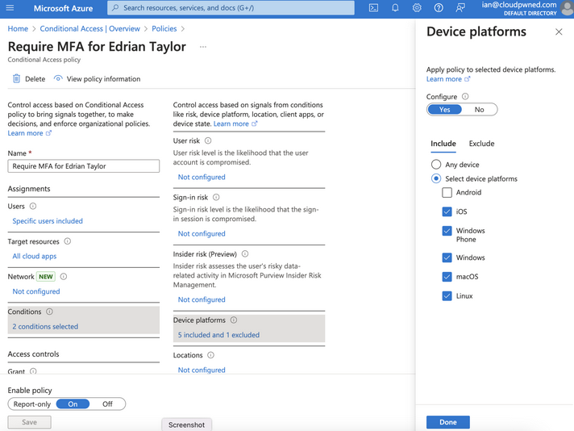Open the ellipsis menu beside policy title
Image resolution: width=574 pixels, height=431 pixels.
pyautogui.click(x=203, y=47)
